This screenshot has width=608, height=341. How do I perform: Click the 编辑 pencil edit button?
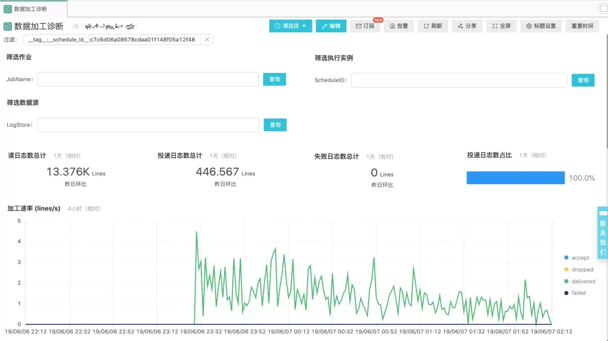(331, 26)
